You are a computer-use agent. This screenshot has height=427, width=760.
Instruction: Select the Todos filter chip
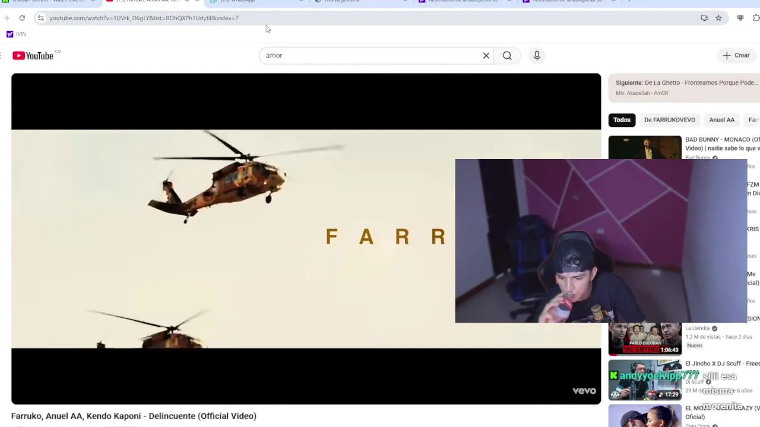tap(622, 120)
